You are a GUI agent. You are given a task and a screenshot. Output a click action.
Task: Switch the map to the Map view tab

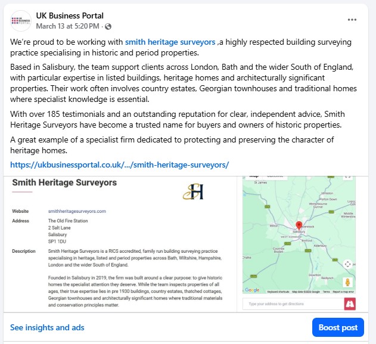click(x=254, y=176)
